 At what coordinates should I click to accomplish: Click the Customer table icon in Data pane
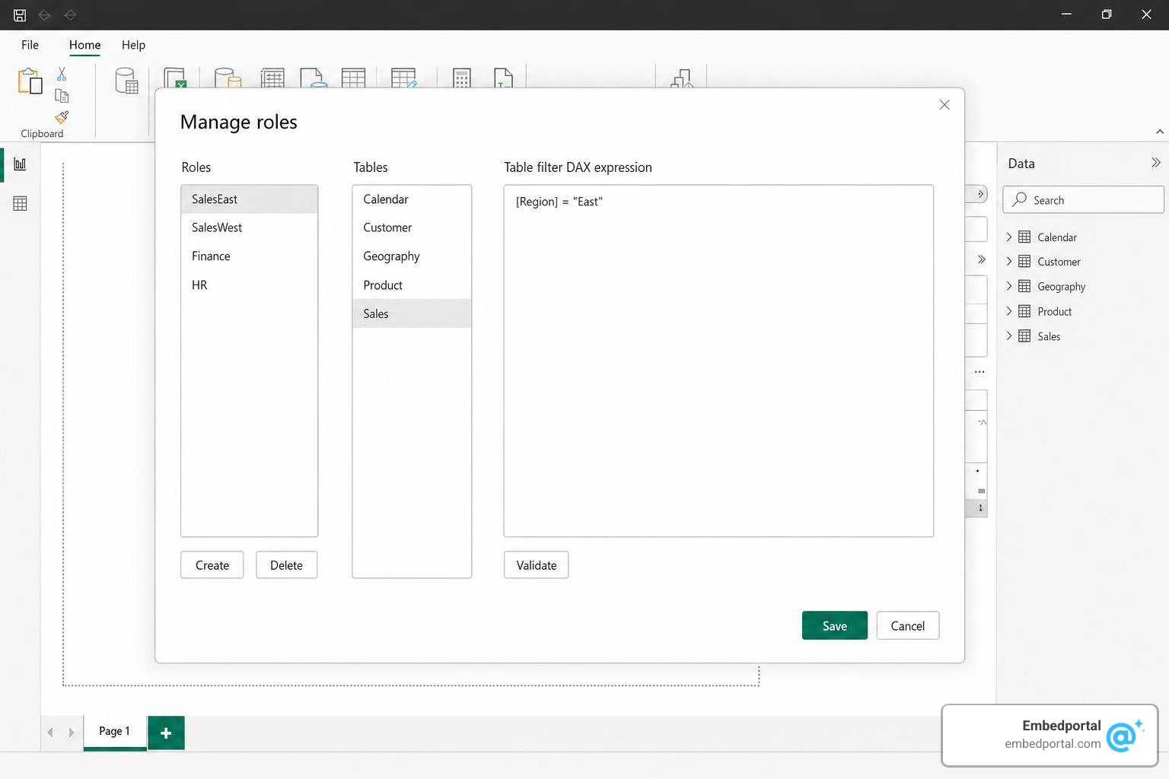pos(1024,262)
